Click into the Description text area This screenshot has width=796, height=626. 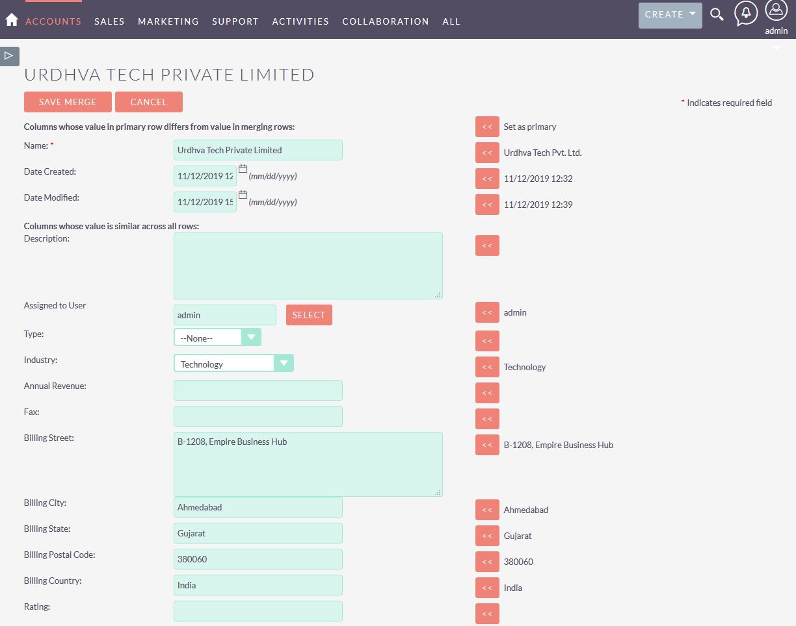pyautogui.click(x=308, y=266)
